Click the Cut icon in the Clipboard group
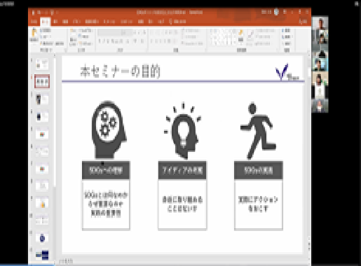361x266 pixels. [41, 30]
